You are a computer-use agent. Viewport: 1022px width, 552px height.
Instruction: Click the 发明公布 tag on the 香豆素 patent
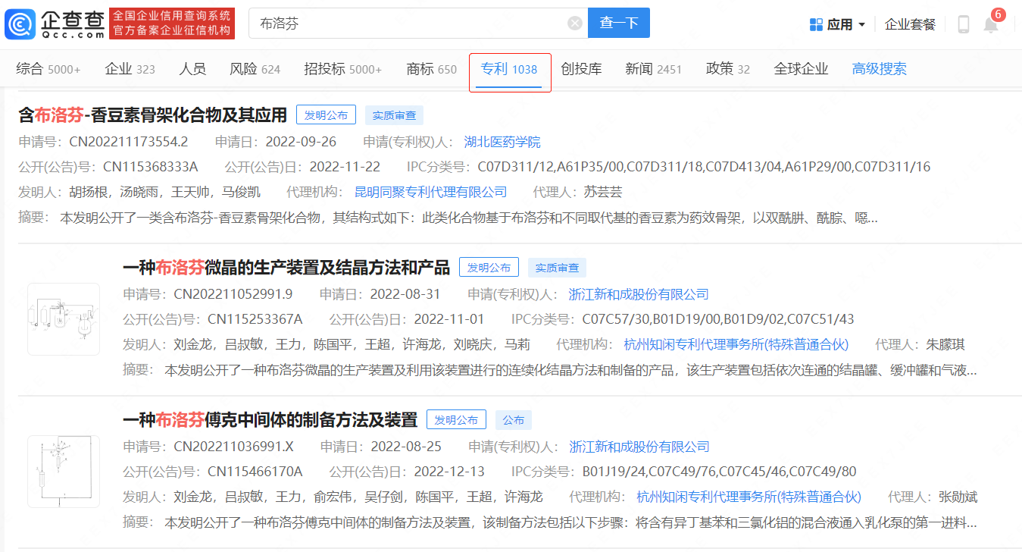(327, 115)
